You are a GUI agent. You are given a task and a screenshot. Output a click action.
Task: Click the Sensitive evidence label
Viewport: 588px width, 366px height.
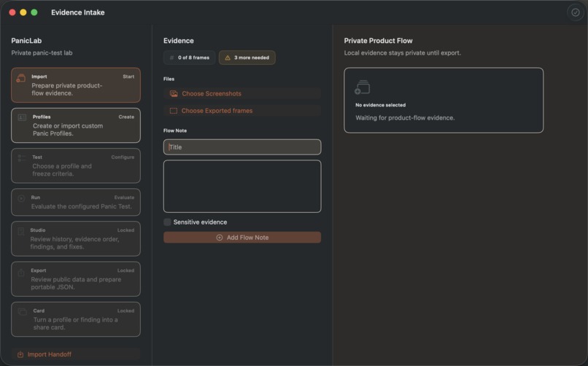tap(200, 222)
